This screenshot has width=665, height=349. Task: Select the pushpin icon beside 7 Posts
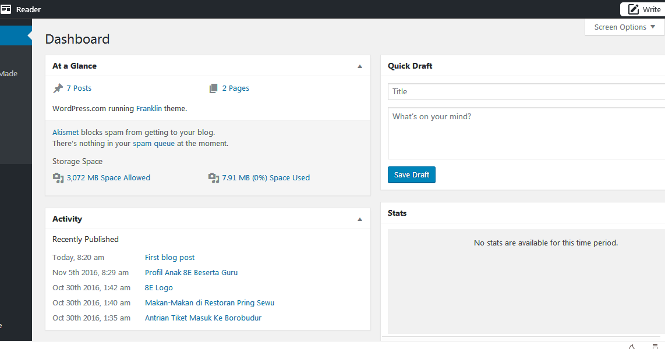coord(58,87)
